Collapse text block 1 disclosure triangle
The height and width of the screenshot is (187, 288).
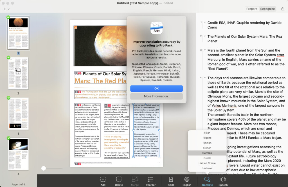click(x=205, y=22)
